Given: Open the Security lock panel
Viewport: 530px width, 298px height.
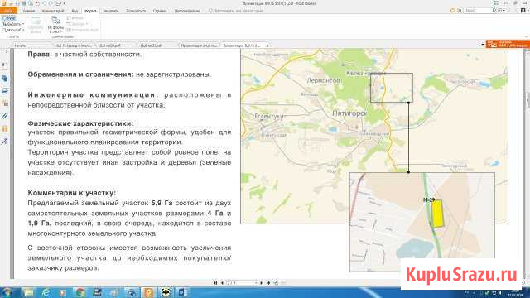Looking at the screenshot, I should click(5, 128).
